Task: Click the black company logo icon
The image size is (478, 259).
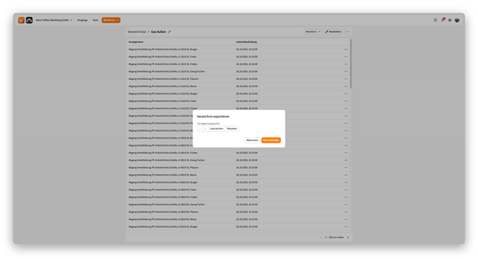Action: [x=29, y=20]
